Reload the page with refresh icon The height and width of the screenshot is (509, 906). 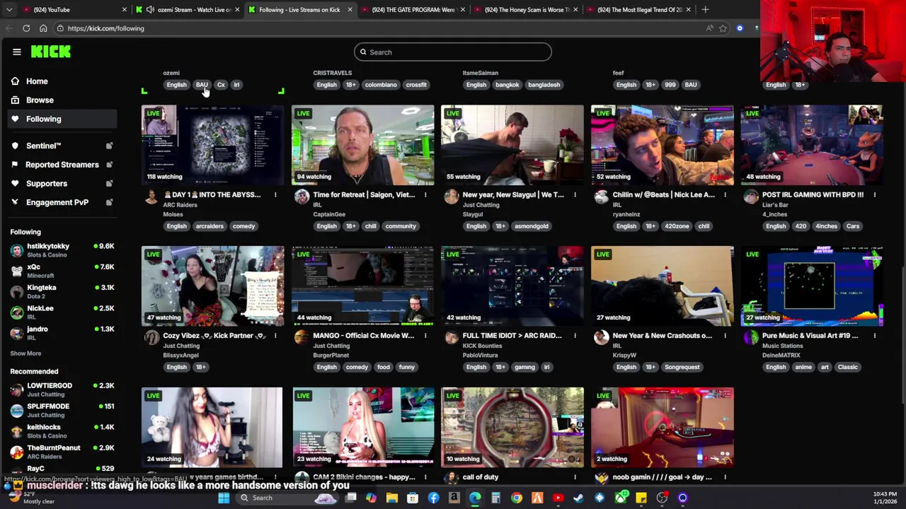click(26, 28)
